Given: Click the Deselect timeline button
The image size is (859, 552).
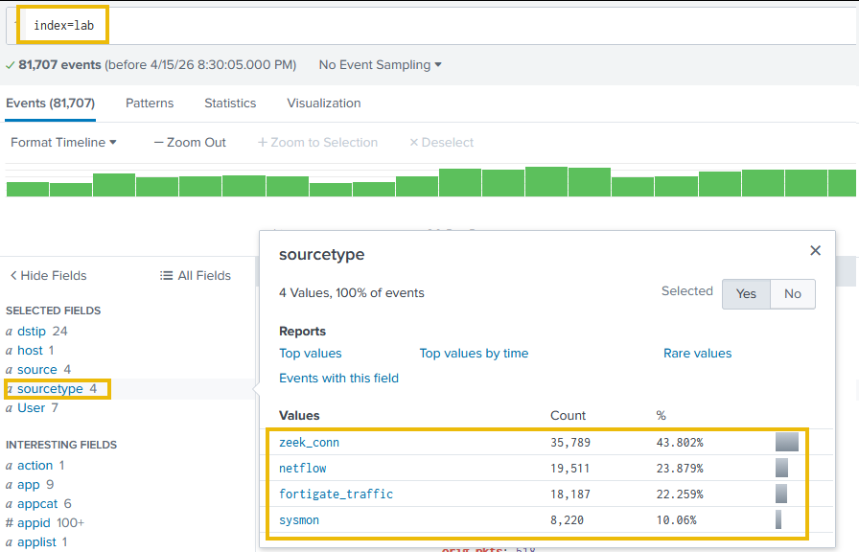Looking at the screenshot, I should pos(442,143).
